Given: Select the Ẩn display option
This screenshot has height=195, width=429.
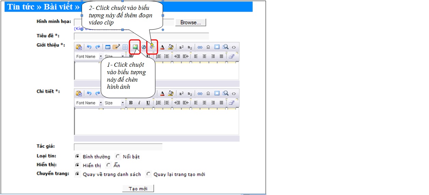Looking at the screenshot, I should tap(109, 165).
